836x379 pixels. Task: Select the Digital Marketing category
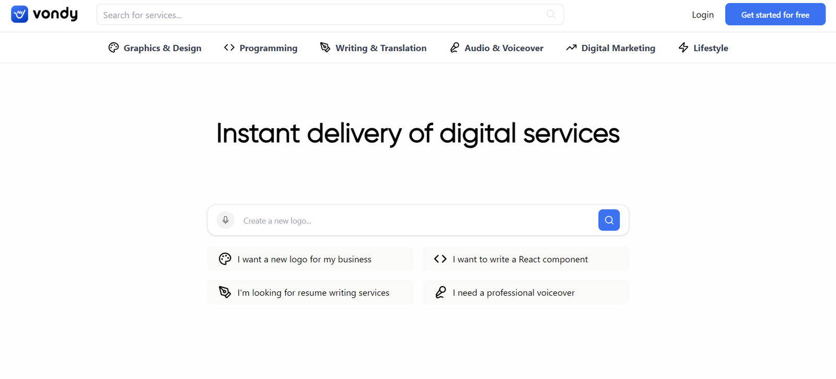[x=618, y=48]
